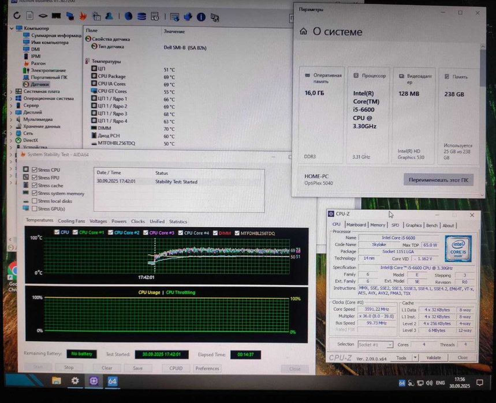Expand the Мультимедиа tree node
Image resolution: width=496 pixels, height=403 pixels.
point(12,119)
